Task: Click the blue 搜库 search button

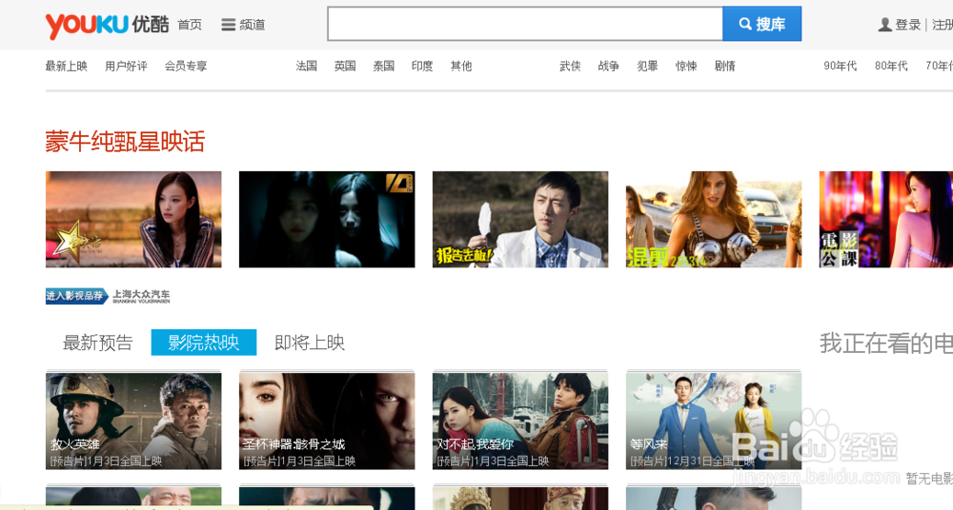Action: coord(761,24)
